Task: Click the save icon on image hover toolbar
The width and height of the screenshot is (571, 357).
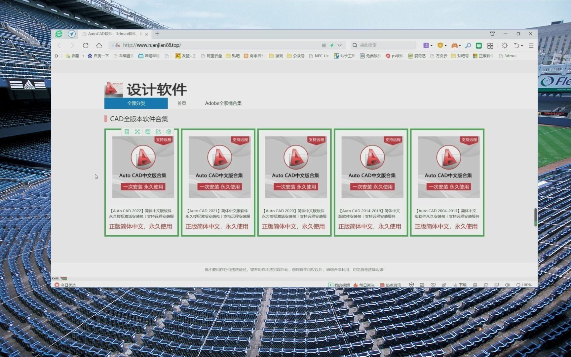Action: 148,132
